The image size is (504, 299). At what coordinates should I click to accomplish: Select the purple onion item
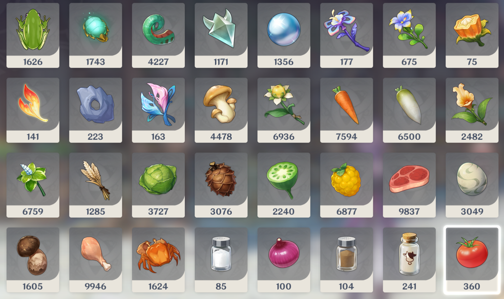coord(284,260)
